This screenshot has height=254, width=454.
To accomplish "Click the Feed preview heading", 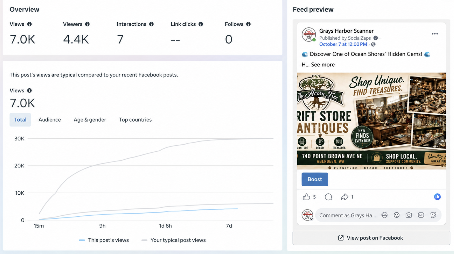I will click(x=313, y=10).
